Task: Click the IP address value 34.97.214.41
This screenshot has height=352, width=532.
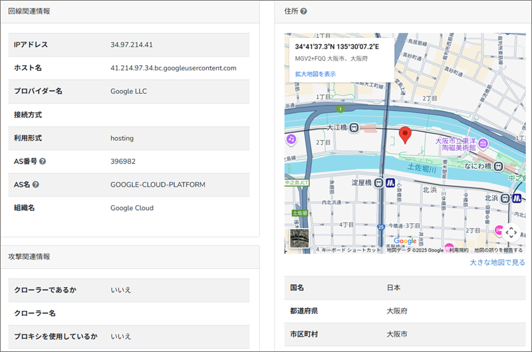Action: coord(132,44)
